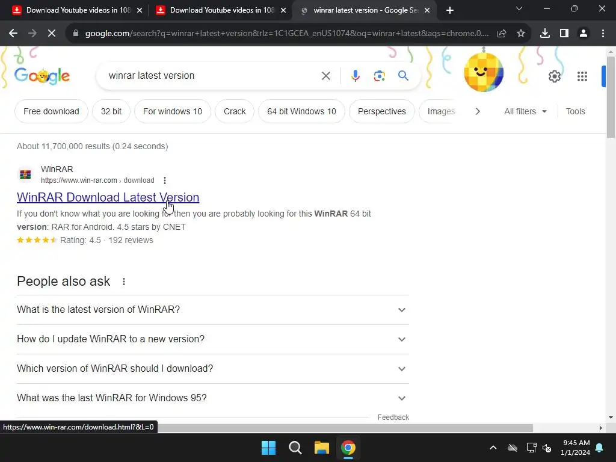This screenshot has height=462, width=616.
Task: Open Chrome profile icon
Action: (x=584, y=34)
